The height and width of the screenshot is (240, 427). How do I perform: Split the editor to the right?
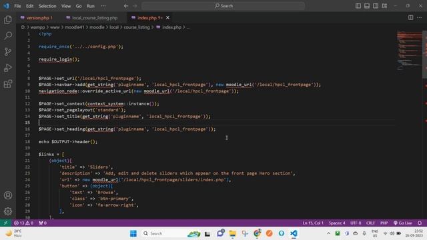[410, 17]
